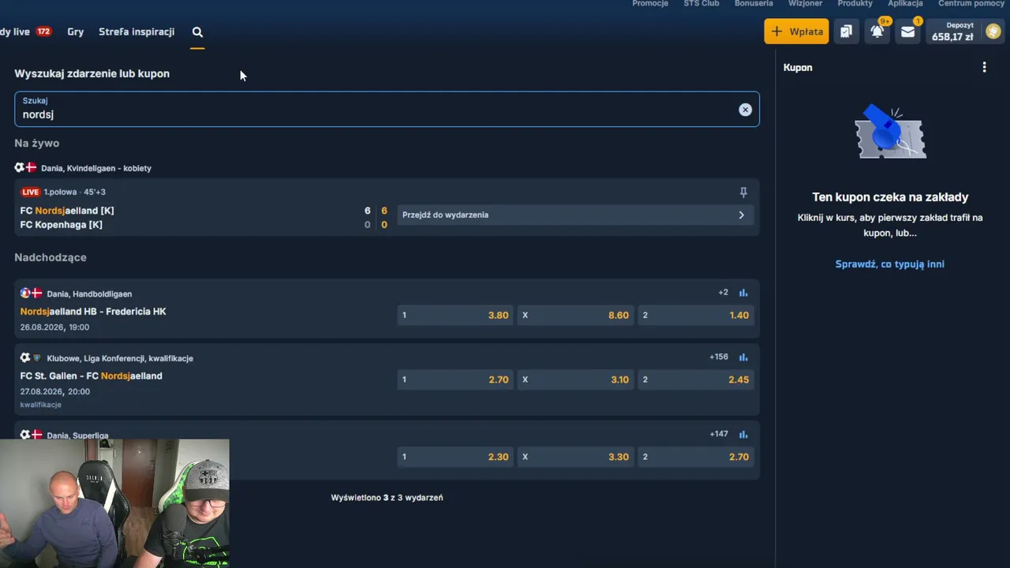Pick odds 3.80 for Nordsjaelland HB win

tap(454, 316)
